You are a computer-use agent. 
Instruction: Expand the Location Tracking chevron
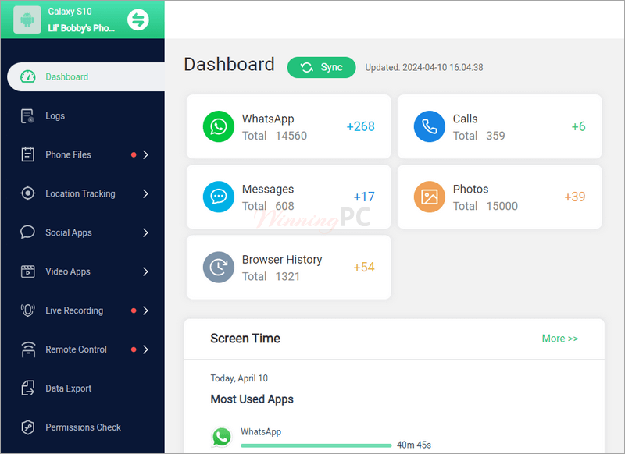(145, 193)
